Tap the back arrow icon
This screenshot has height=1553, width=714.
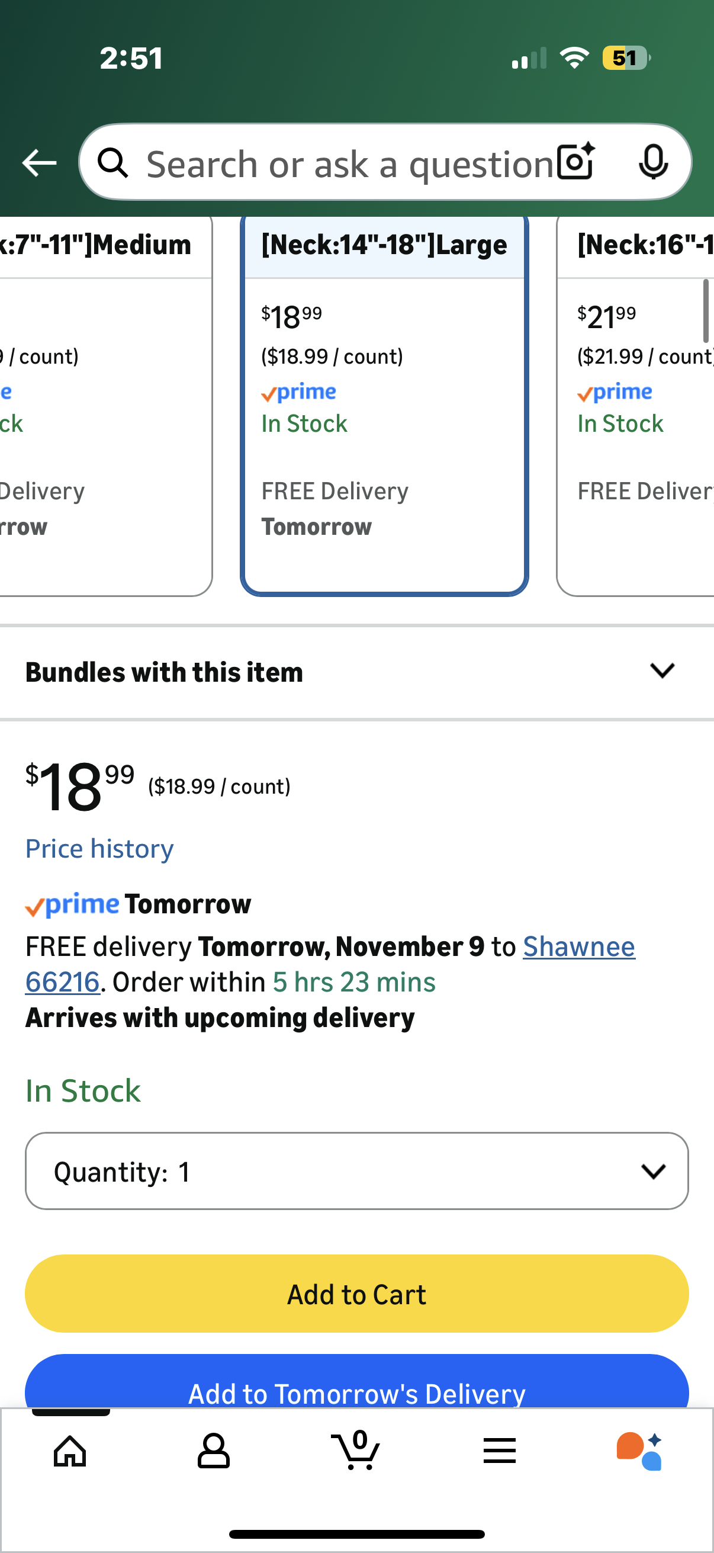(39, 163)
